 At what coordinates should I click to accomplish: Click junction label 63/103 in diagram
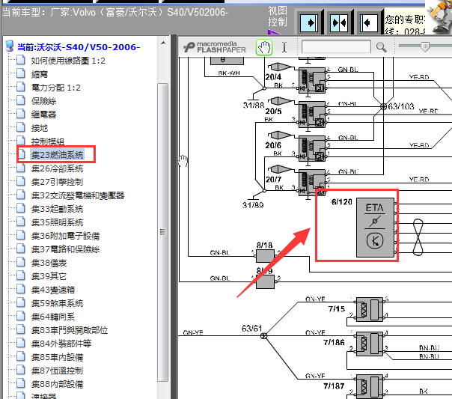401,106
